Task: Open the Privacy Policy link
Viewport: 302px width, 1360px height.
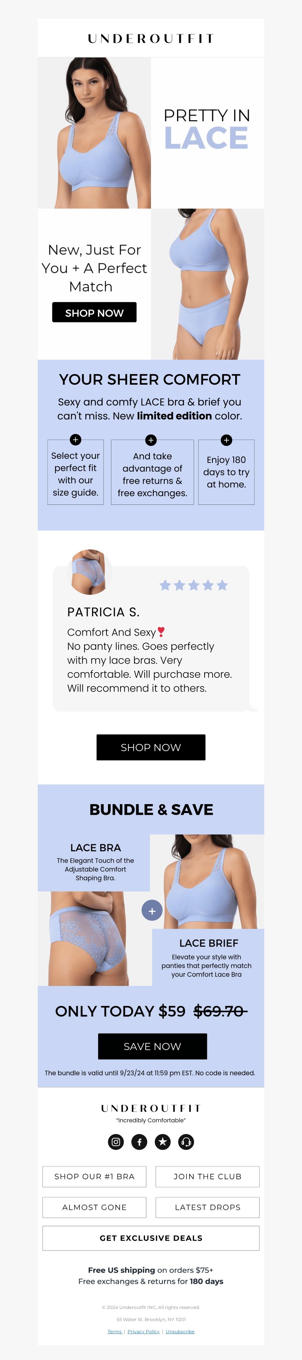Action: [143, 1332]
